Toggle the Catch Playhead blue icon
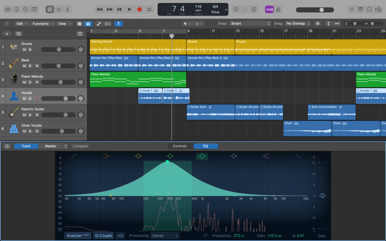 click(119, 24)
